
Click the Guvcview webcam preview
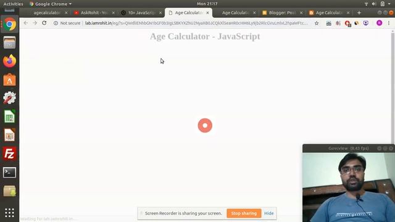tap(349, 187)
